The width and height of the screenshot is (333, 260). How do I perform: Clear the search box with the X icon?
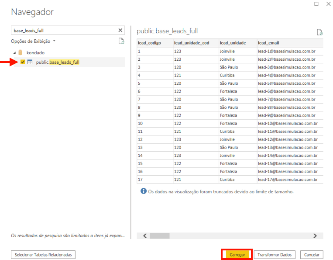120,31
